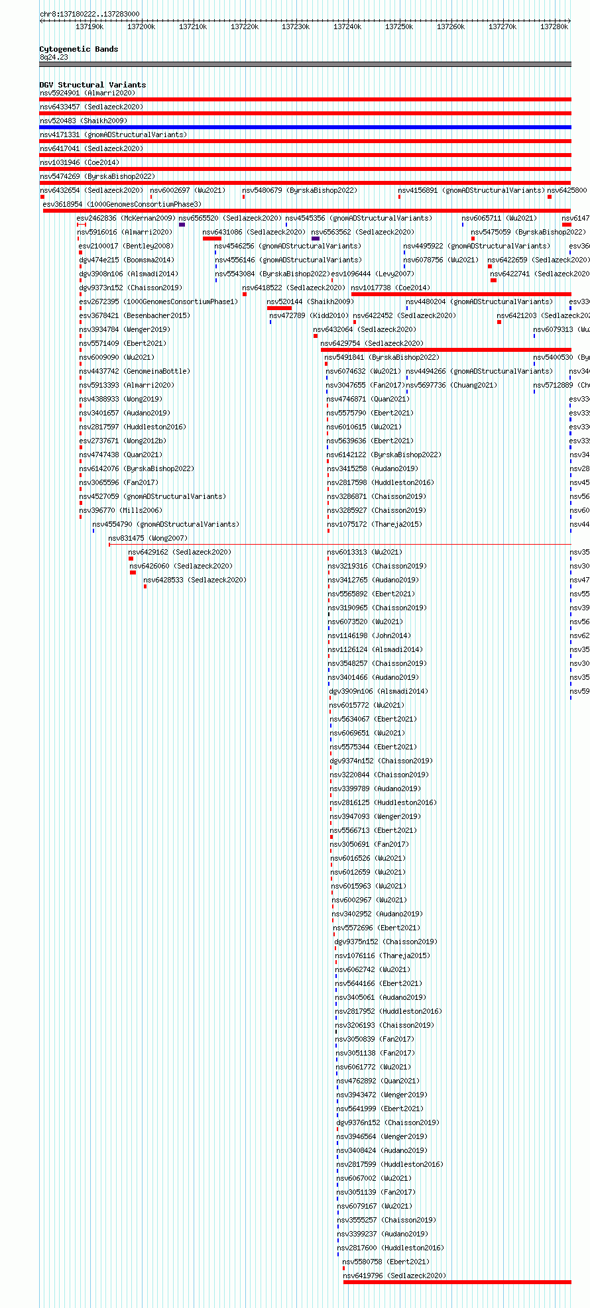The image size is (590, 1308).
Task: Click nsv3047655 (Fan2017) variant label
Action: click(x=365, y=385)
